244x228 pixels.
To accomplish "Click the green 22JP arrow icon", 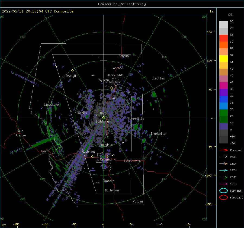I will coord(223,177).
